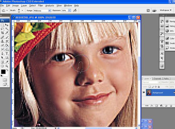Enable airbrush mode in options bar
The height and width of the screenshot is (129, 175).
[x=75, y=10]
